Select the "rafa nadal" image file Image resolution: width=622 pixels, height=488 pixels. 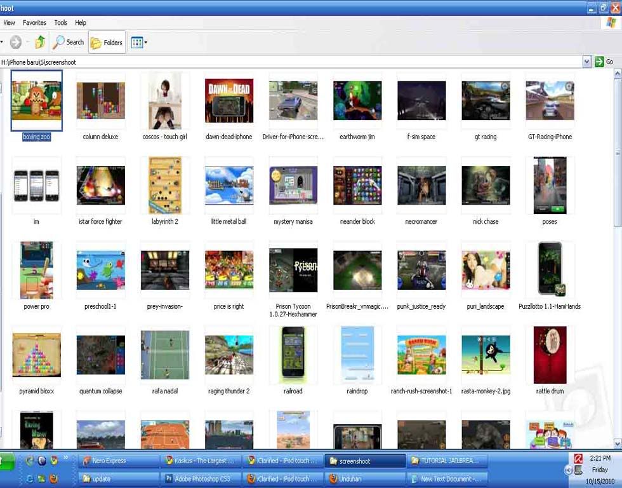(x=164, y=360)
